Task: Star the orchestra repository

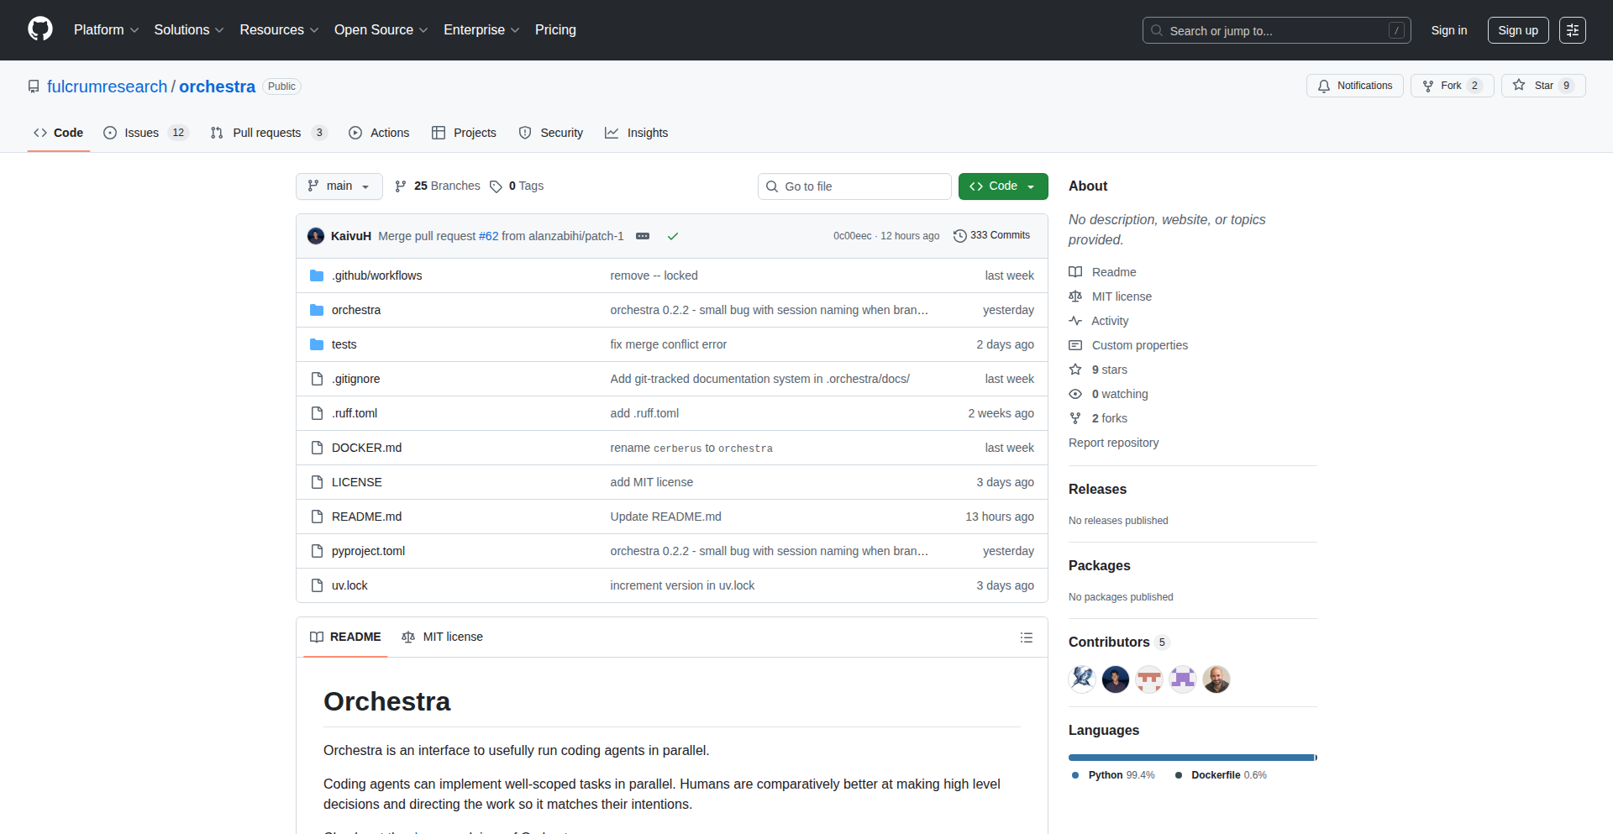Action: point(1543,86)
